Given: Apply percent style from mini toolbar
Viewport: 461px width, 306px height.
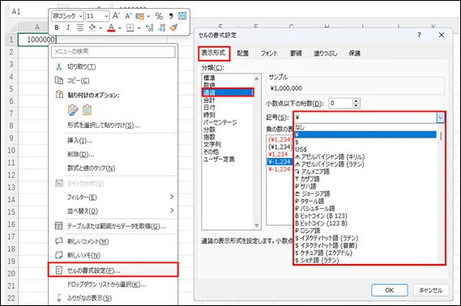Looking at the screenshot, I should [159, 16].
